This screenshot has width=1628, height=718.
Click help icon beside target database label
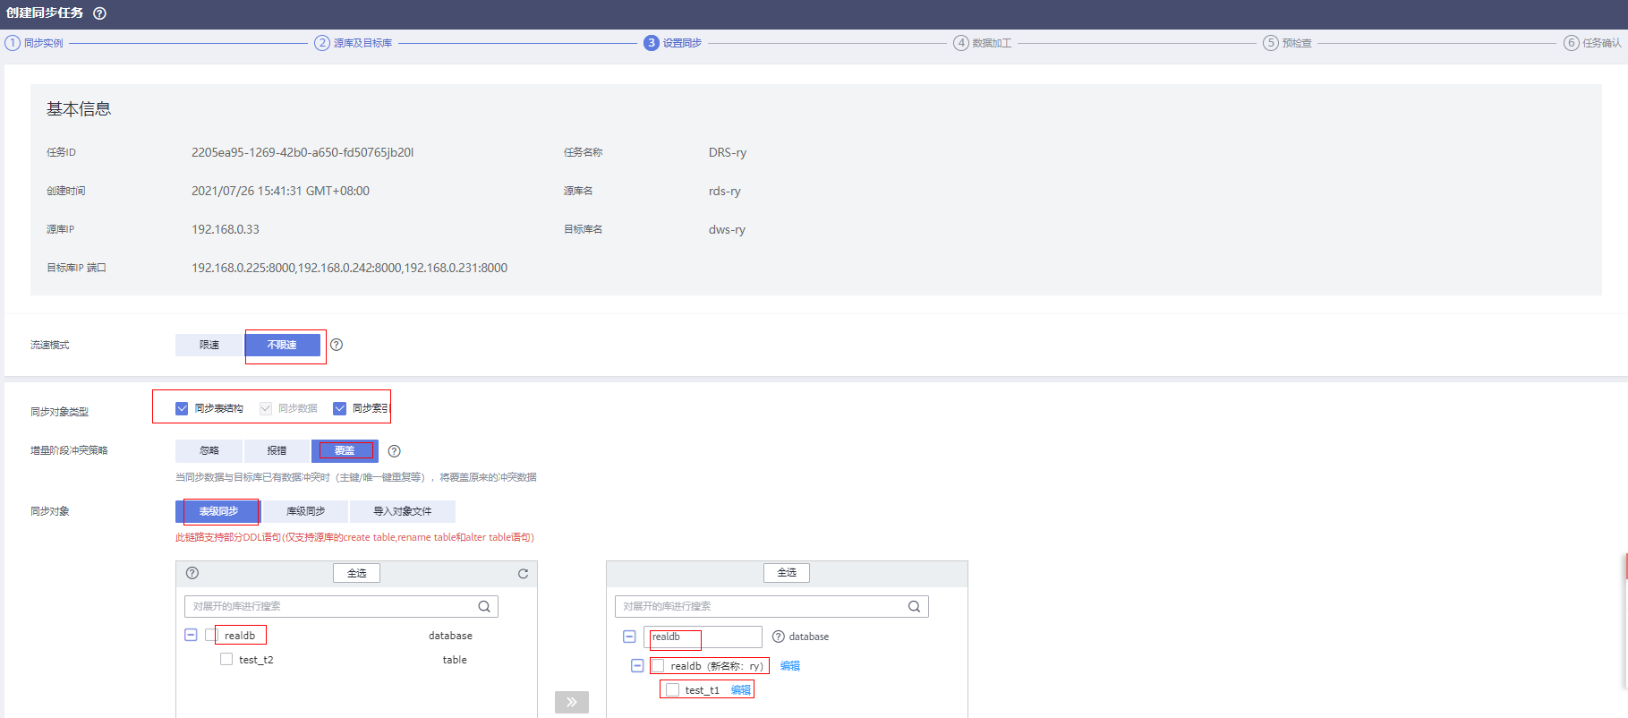tap(779, 637)
